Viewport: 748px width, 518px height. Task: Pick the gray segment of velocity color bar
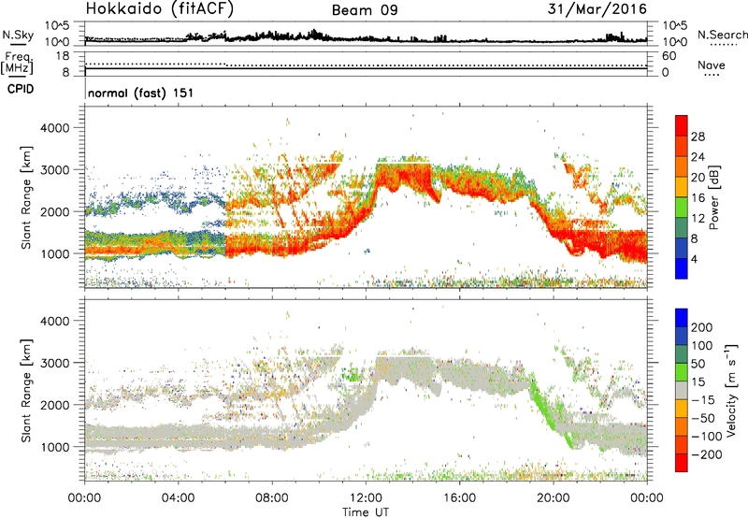tap(682, 391)
